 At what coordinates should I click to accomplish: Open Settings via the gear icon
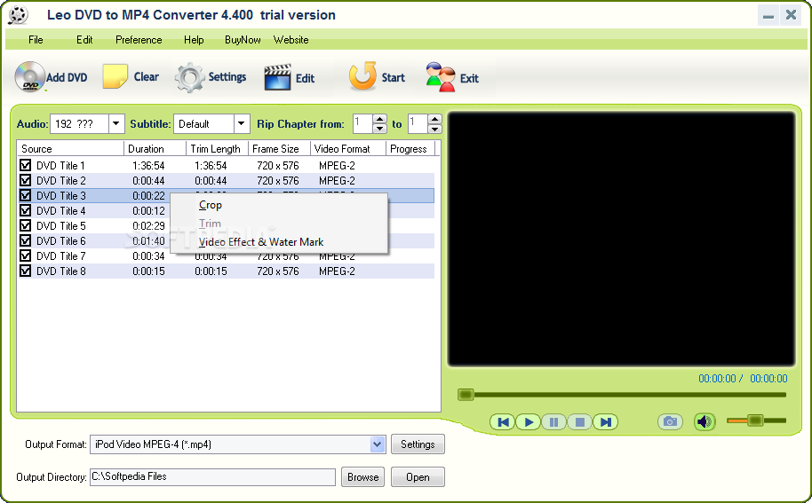tap(189, 77)
